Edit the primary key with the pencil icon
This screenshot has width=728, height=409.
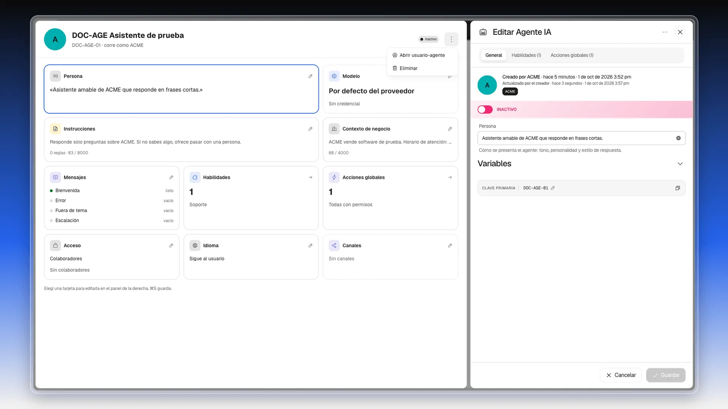(553, 188)
